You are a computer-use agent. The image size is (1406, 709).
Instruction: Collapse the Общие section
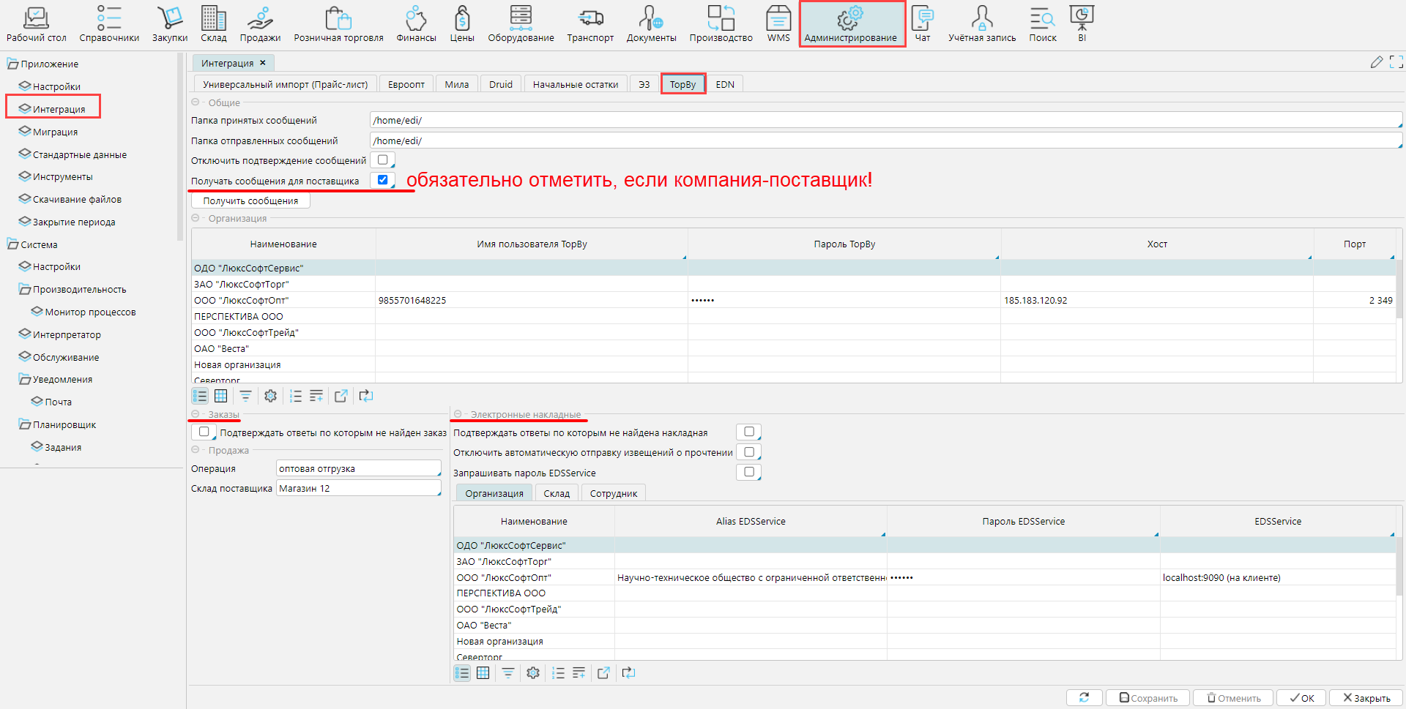(196, 103)
